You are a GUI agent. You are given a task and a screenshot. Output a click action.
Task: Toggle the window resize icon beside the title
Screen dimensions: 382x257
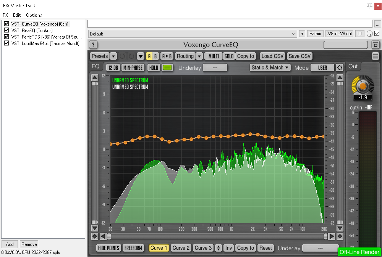376,45
